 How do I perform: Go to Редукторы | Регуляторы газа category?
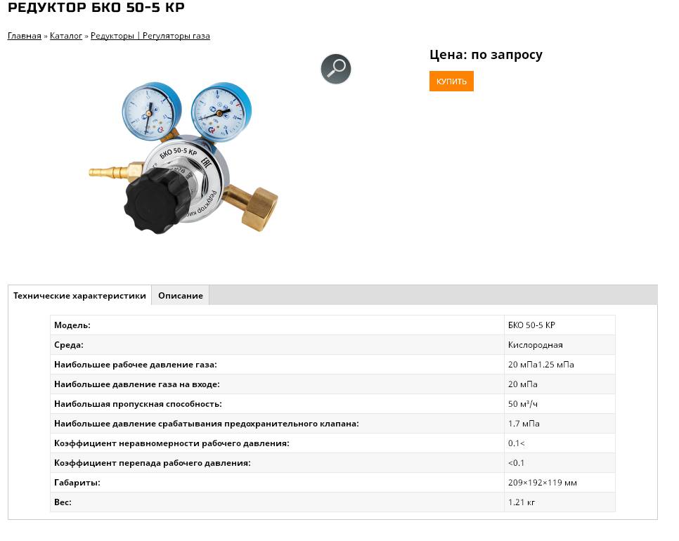[x=150, y=36]
